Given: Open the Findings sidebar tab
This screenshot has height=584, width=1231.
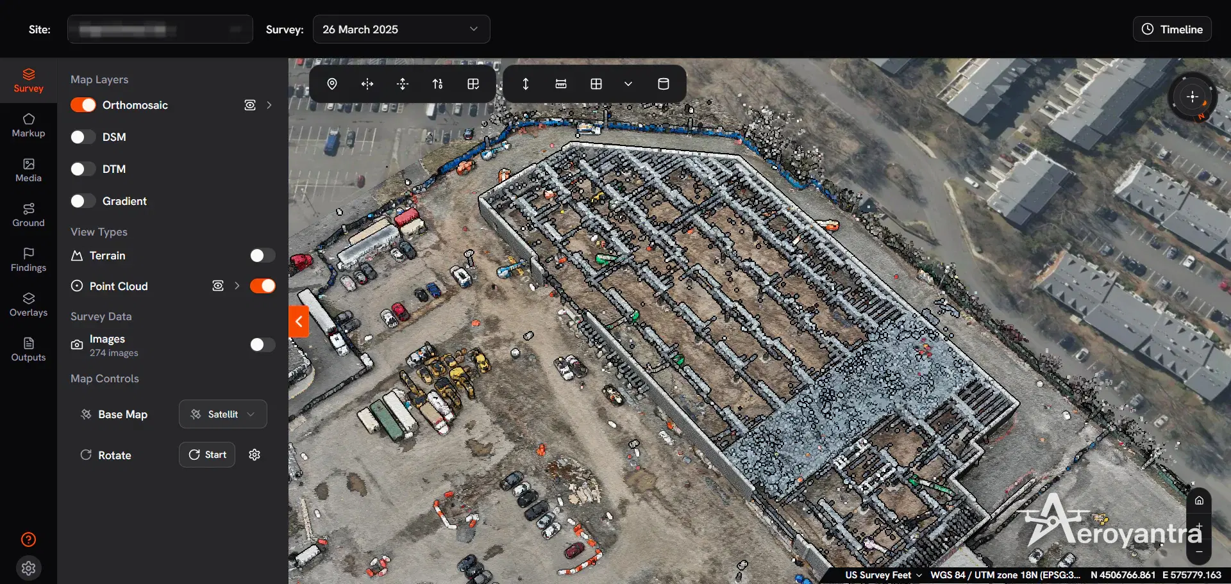Looking at the screenshot, I should 29,260.
